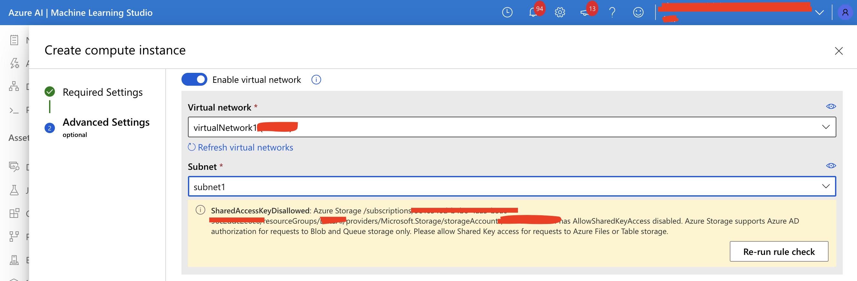This screenshot has width=857, height=281.
Task: Open the Components sidebar icon
Action: [14, 213]
